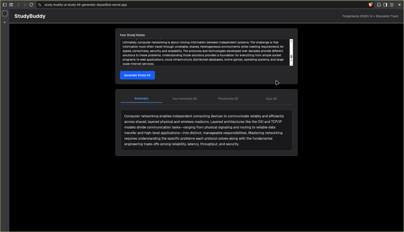Click the textarea scrollbar down arrow
This screenshot has width=404, height=232.
click(x=291, y=61)
